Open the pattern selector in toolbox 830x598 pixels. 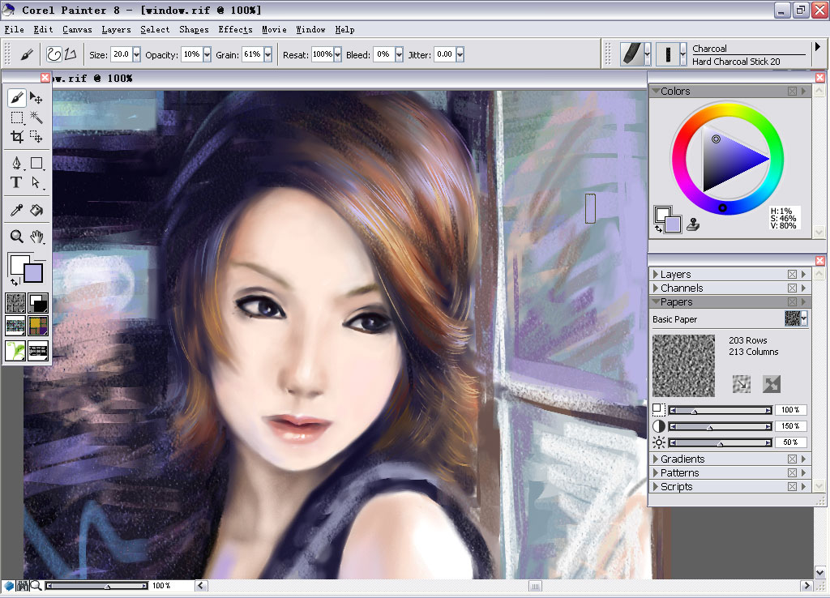click(15, 326)
